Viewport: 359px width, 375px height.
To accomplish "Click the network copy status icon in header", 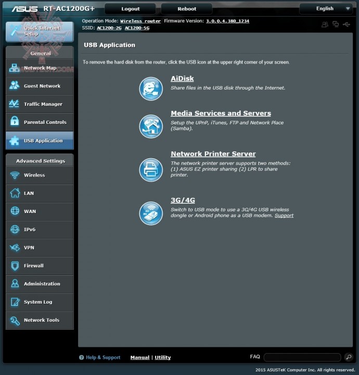I will point(336,24).
